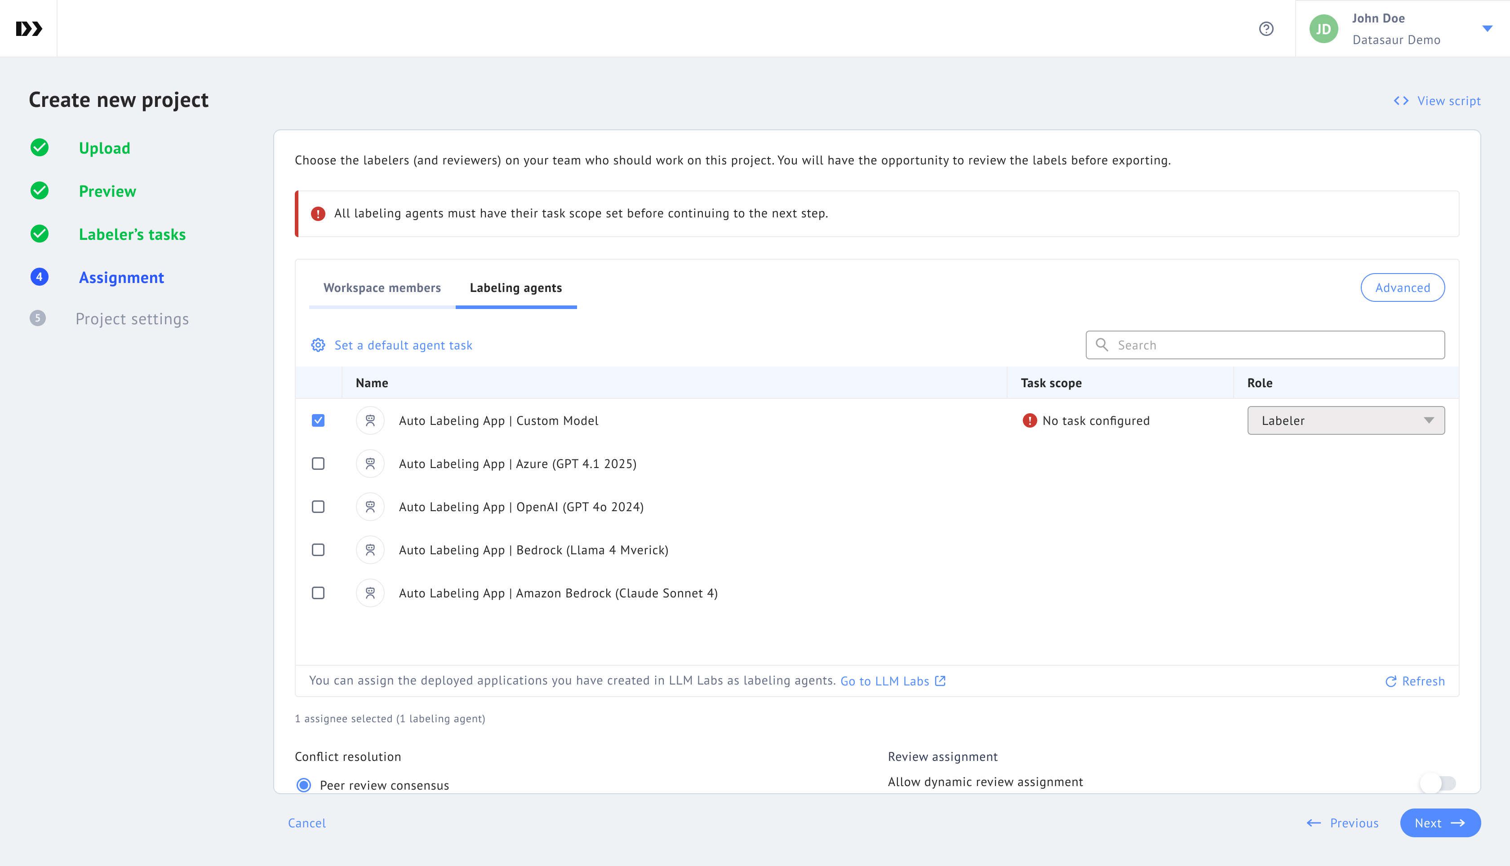Screen dimensions: 1510x866
Task: Click the View script code brackets icon
Action: [x=1400, y=101]
